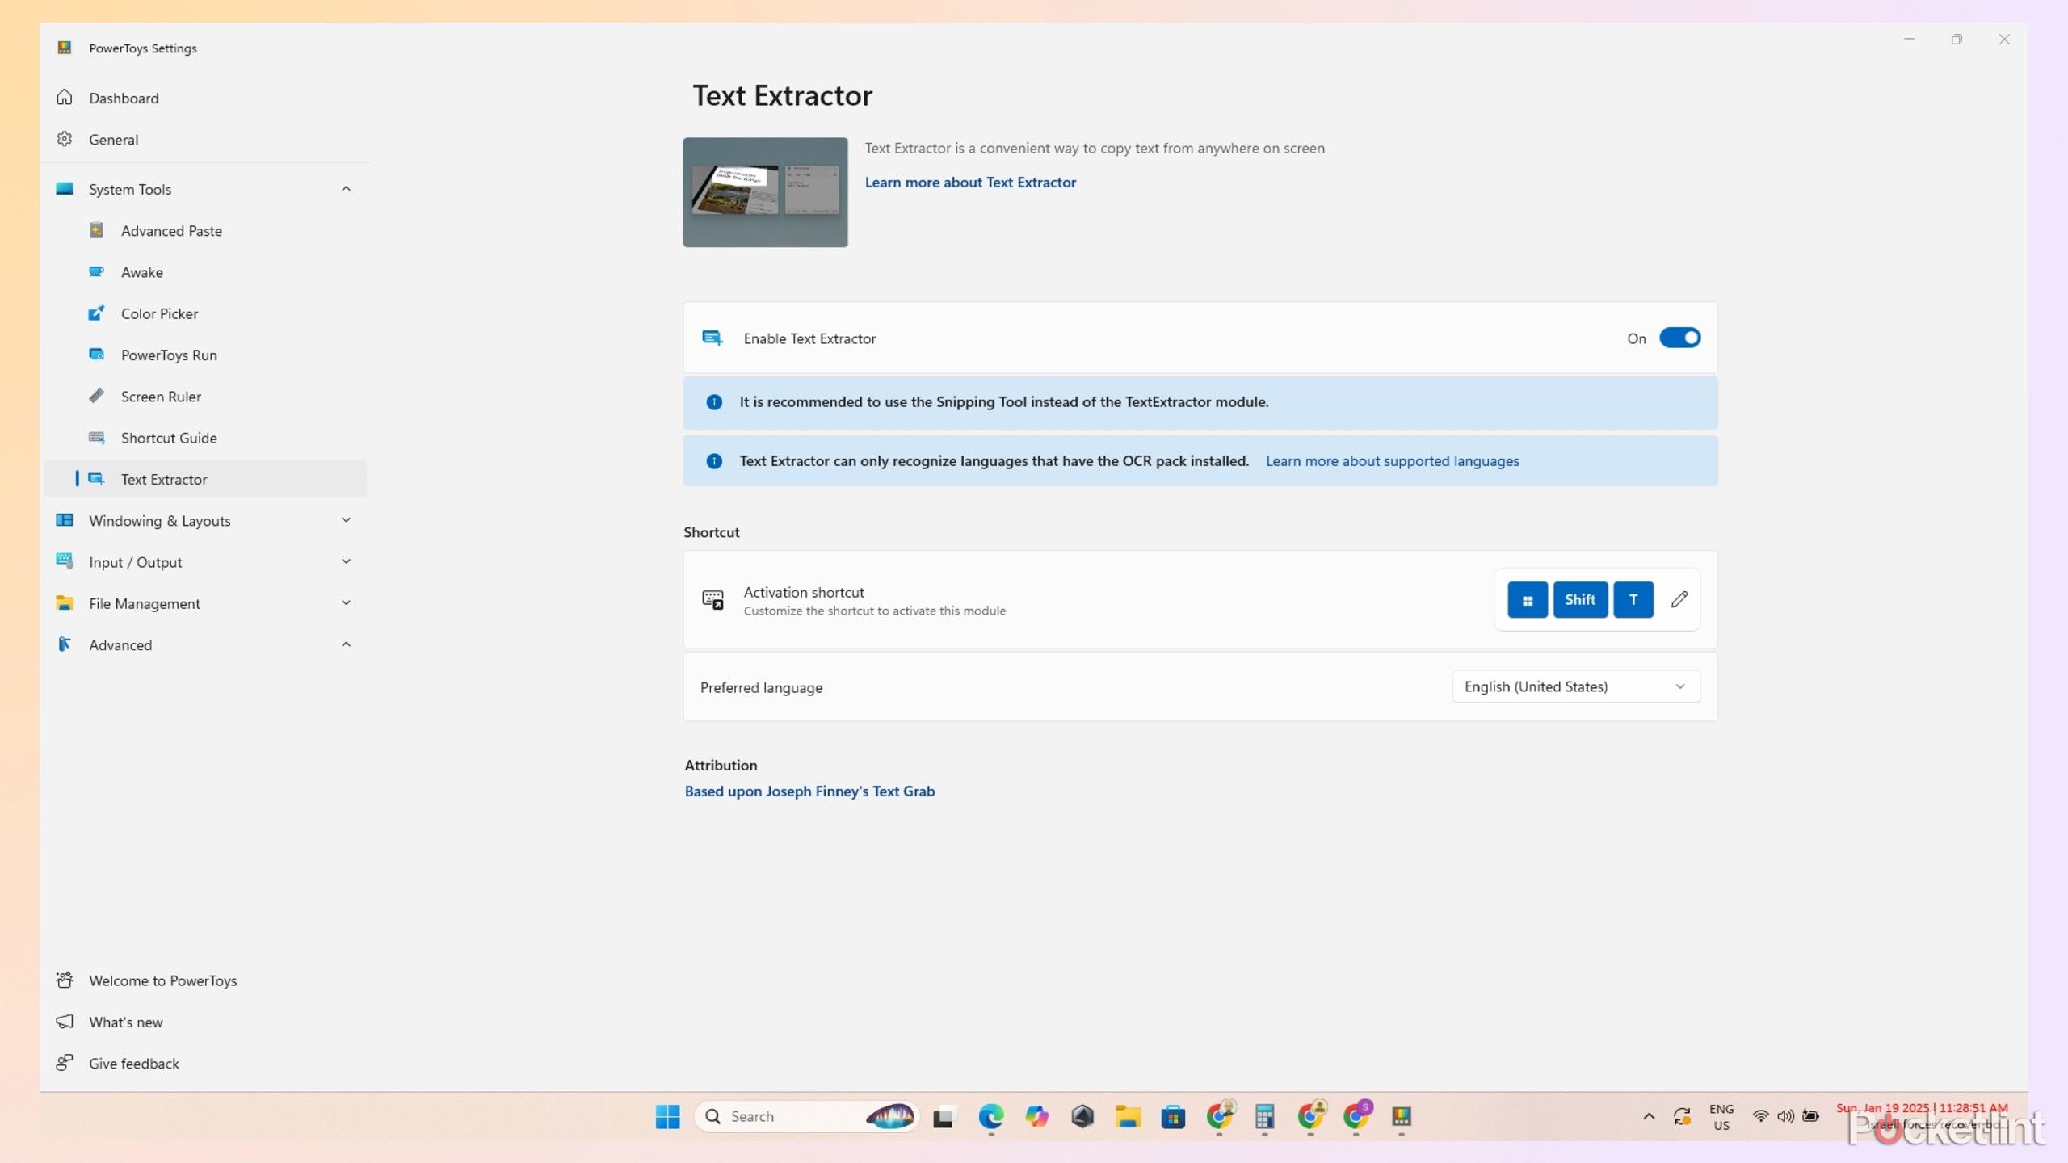
Task: Select Screen Ruler in sidebar
Action: tap(205, 397)
